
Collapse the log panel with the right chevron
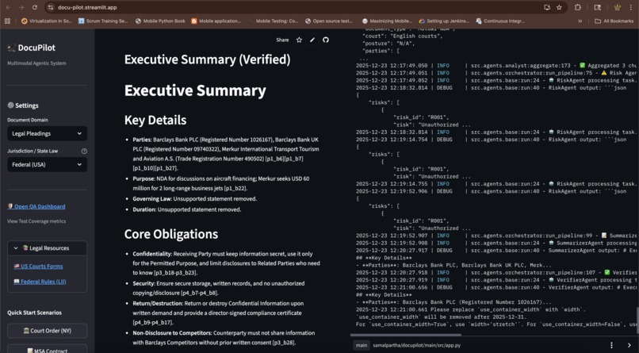(629, 345)
